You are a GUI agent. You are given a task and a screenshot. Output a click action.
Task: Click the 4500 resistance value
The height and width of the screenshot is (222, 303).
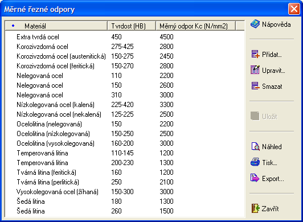[166, 37]
